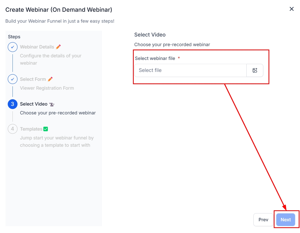The height and width of the screenshot is (233, 300).
Task: Click the step 4 number circle
Action: pos(12,129)
